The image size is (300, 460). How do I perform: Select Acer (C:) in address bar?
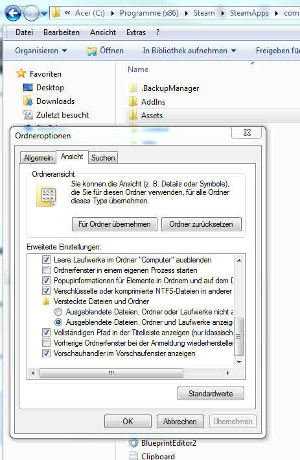point(90,13)
